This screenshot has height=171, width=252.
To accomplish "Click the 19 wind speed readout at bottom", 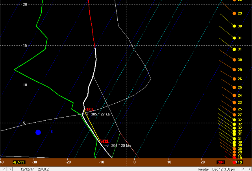I will pos(240,162).
